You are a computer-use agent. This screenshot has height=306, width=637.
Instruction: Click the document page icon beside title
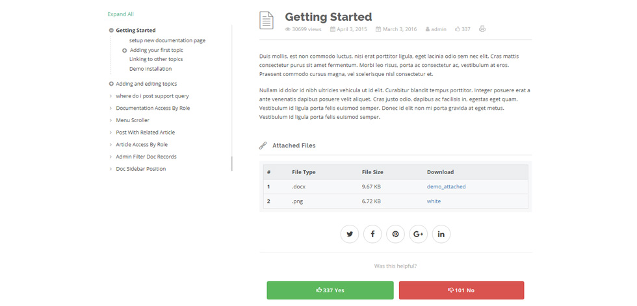pos(266,21)
